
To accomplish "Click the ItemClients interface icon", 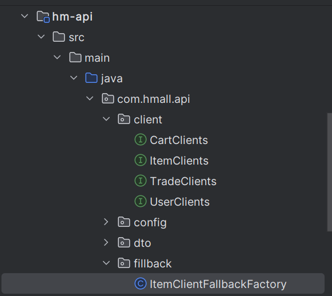I will point(141,160).
